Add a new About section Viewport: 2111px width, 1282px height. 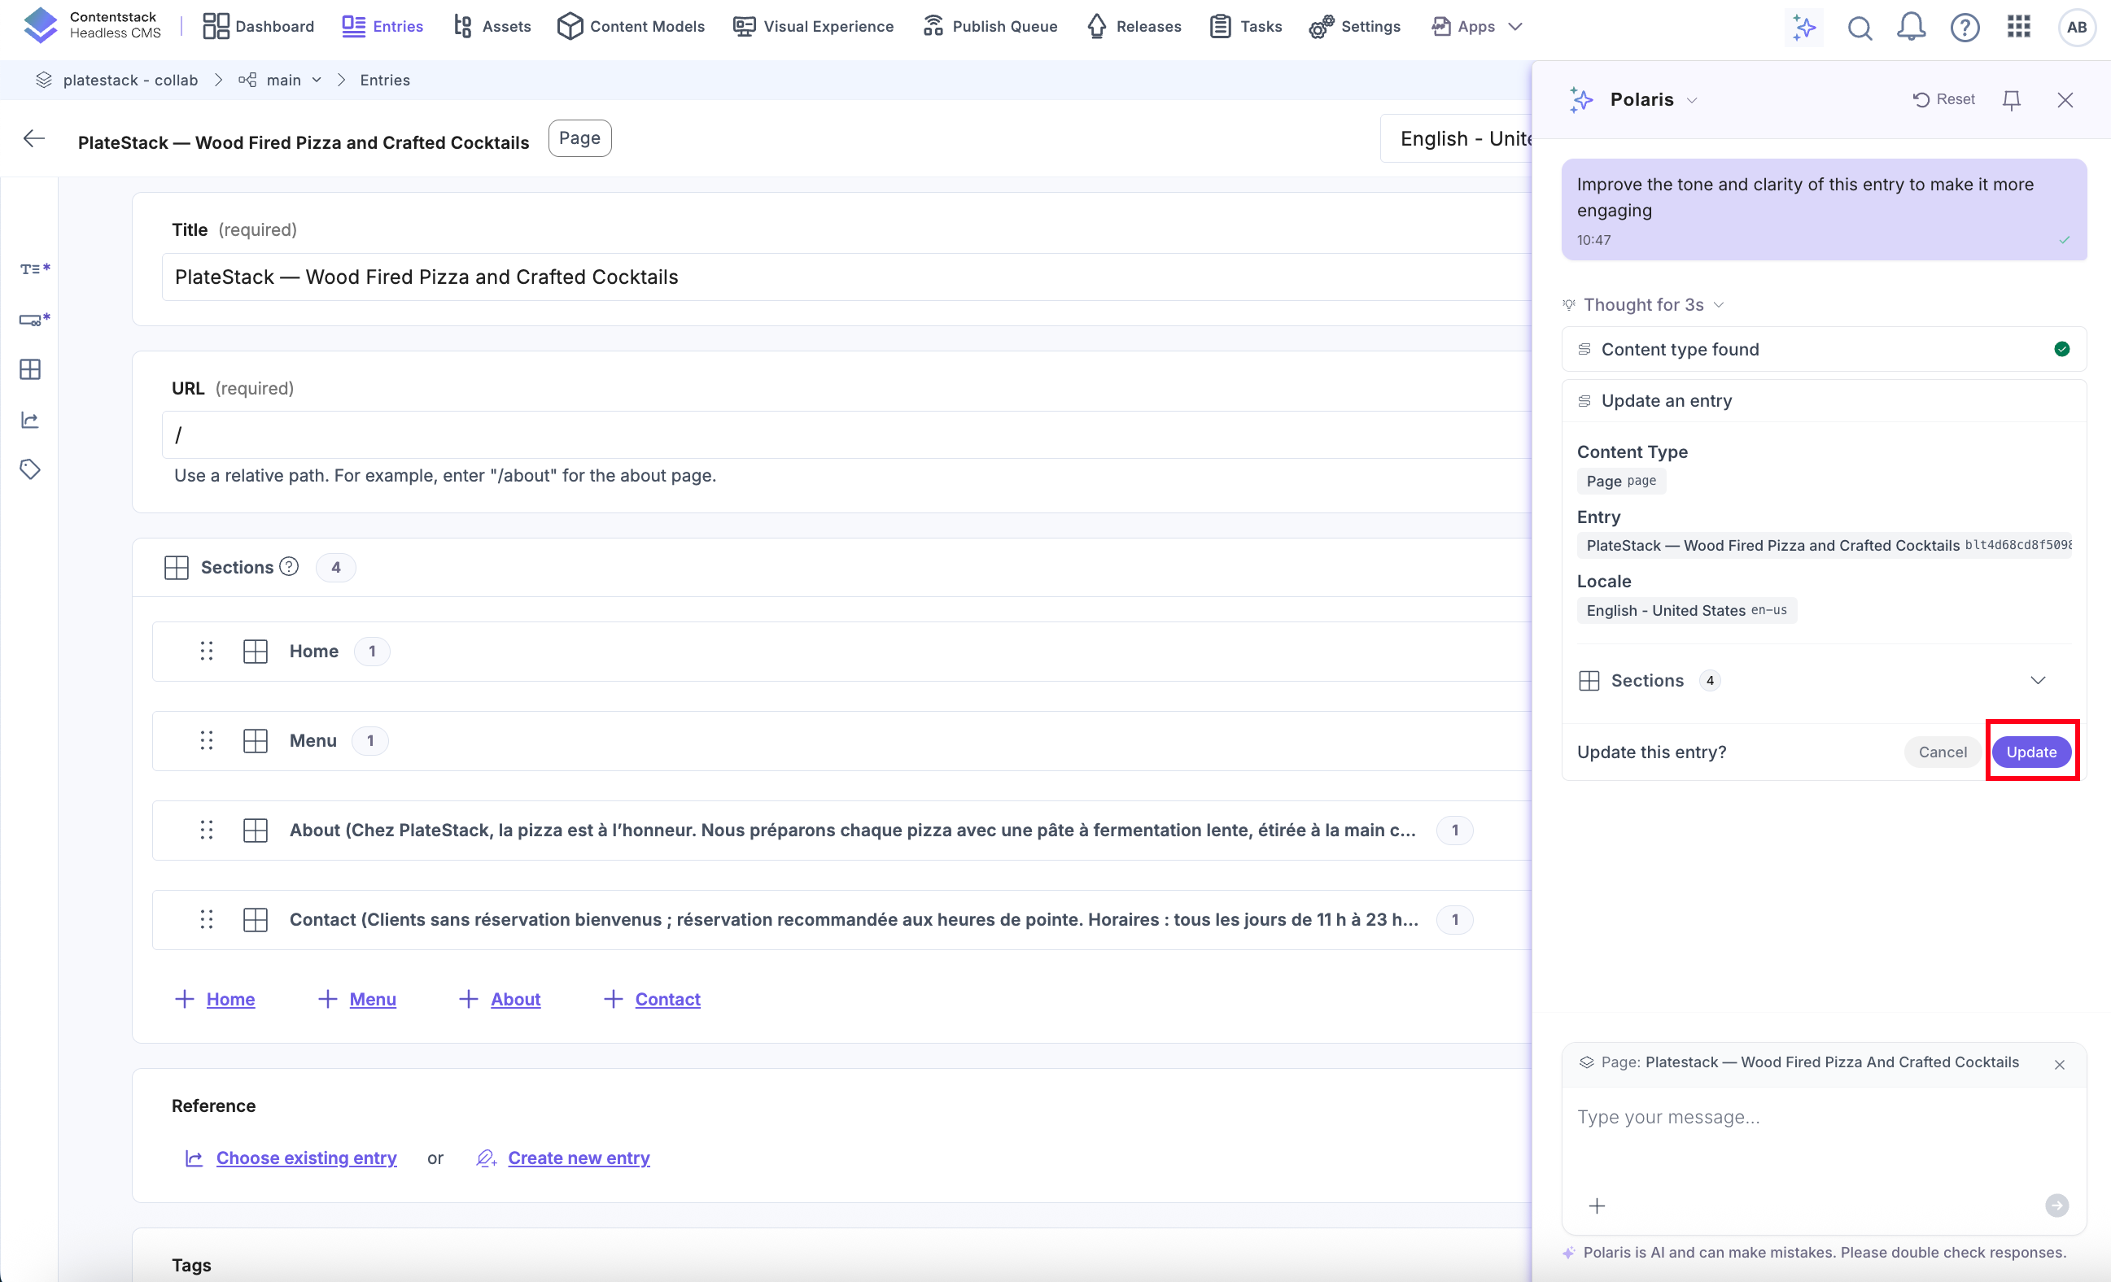click(x=500, y=999)
